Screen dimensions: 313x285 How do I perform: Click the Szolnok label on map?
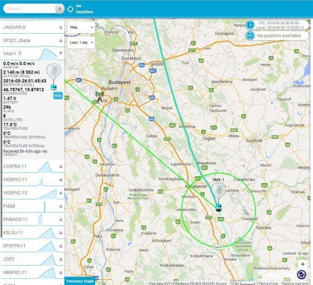point(254,141)
